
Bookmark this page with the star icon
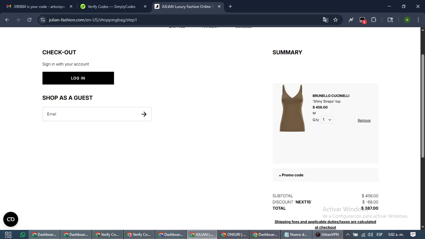pos(336,20)
